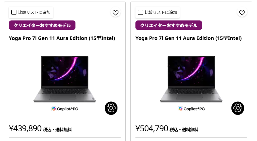
Task: Open the Yoga Pro 7i title link priced ¥504,790
Action: pos(188,38)
